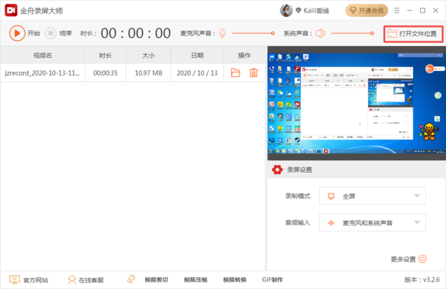The image size is (446, 289).
Task: Open the audio input dropdown (麦克风和系统声音)
Action: (372, 222)
